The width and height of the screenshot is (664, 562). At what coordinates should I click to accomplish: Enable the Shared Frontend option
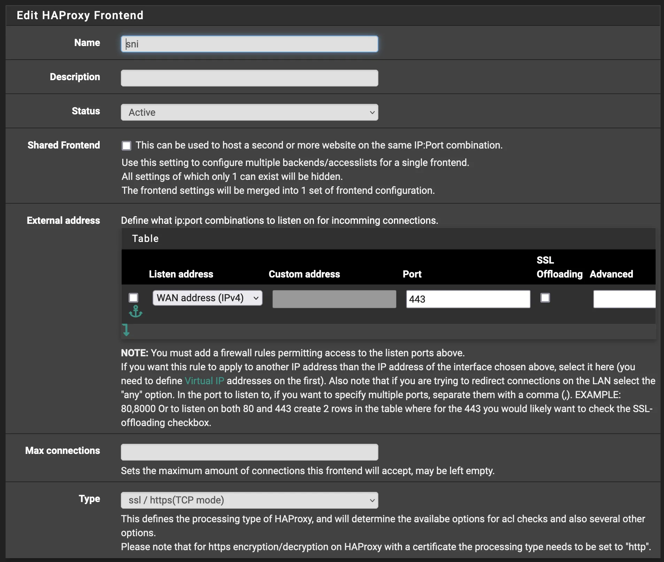[126, 145]
